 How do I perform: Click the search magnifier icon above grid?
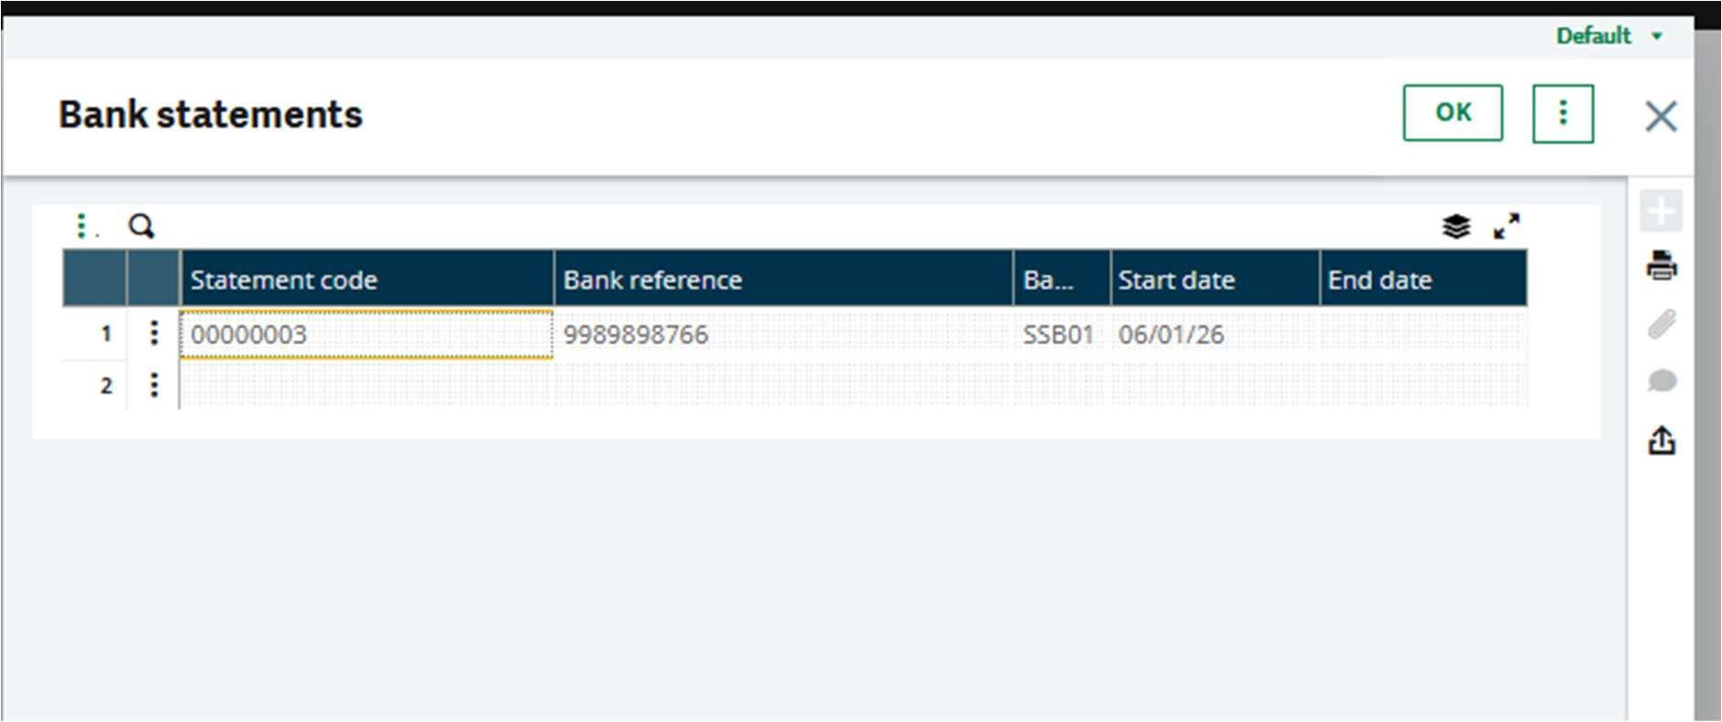pyautogui.click(x=141, y=226)
